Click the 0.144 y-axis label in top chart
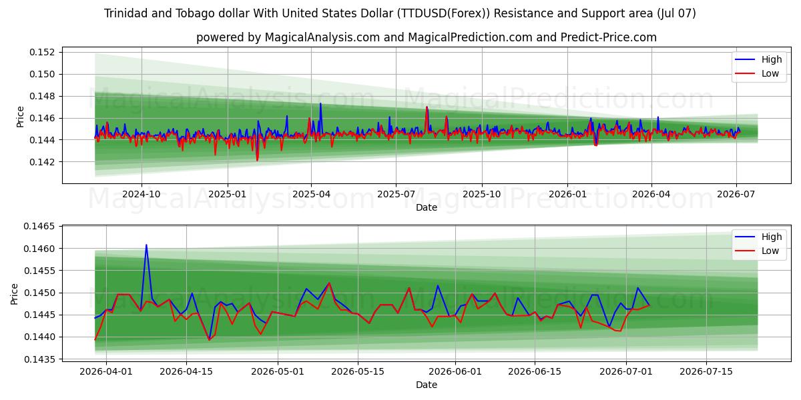 (43, 140)
